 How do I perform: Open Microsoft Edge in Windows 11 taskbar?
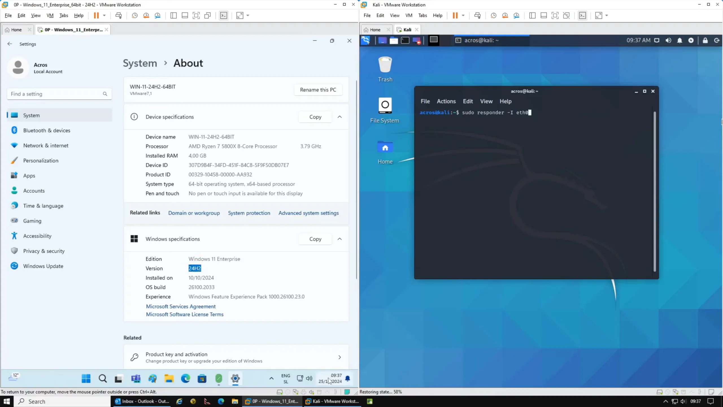point(185,378)
